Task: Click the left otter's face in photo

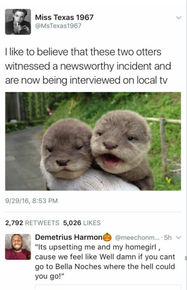Action: pos(67,148)
